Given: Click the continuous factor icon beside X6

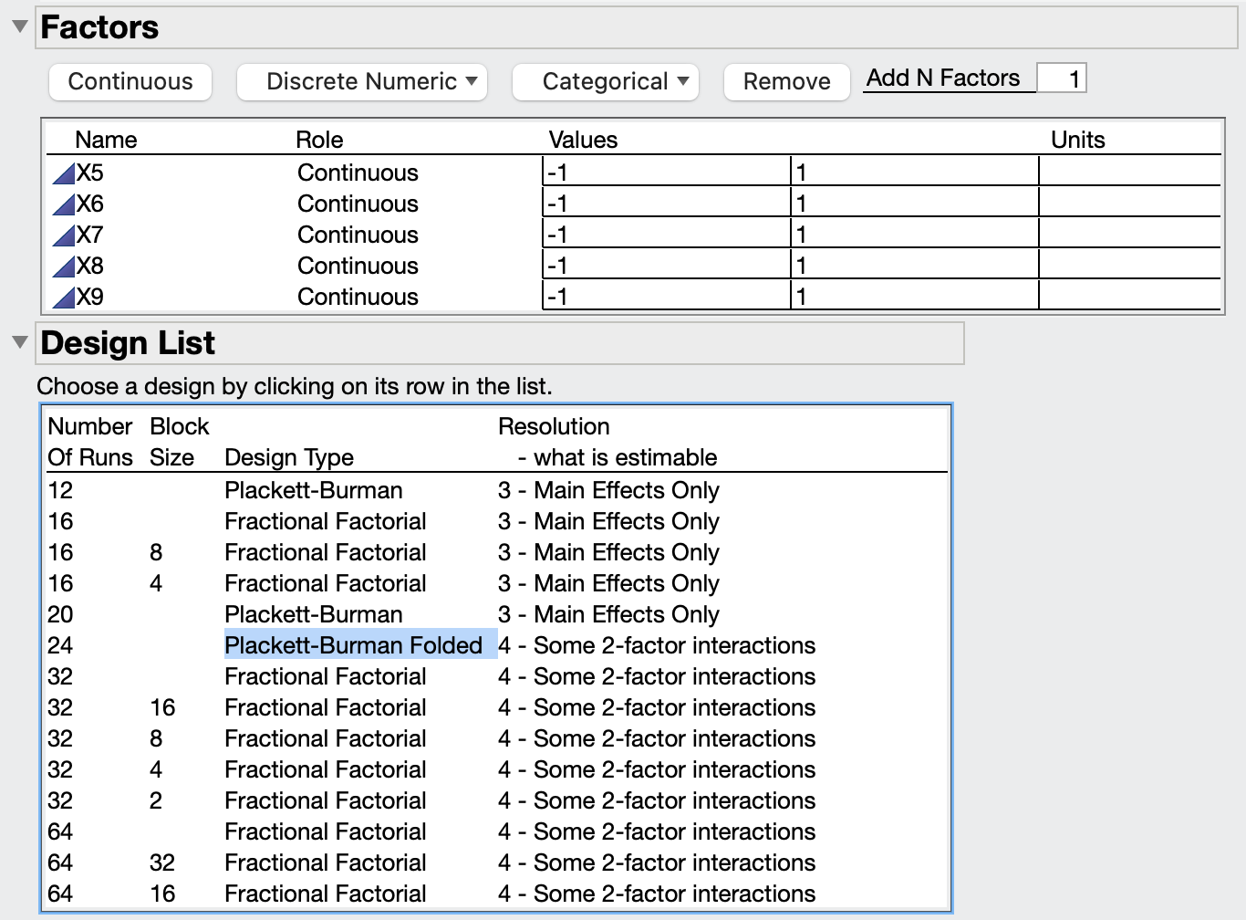Looking at the screenshot, I should coord(64,204).
